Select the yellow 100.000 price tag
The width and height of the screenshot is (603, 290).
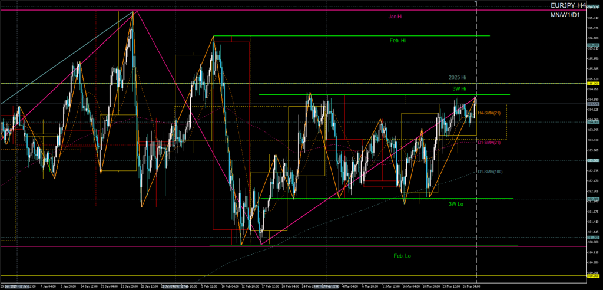click(x=593, y=276)
